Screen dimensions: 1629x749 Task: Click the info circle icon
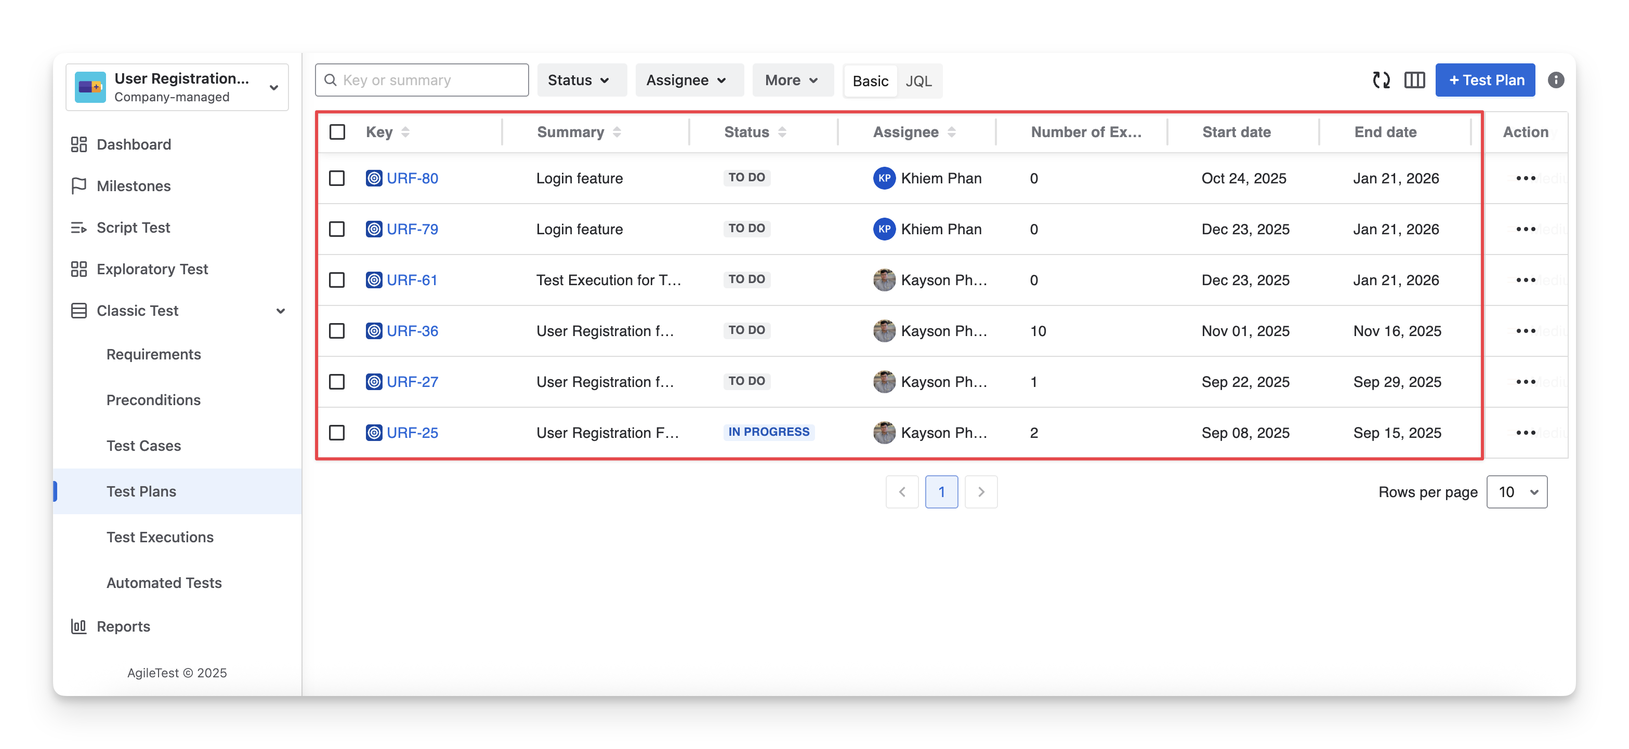click(1556, 81)
